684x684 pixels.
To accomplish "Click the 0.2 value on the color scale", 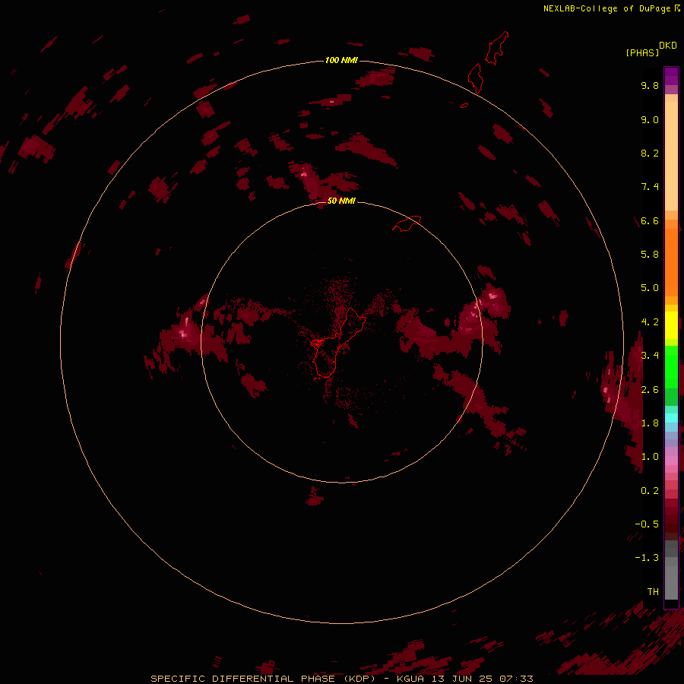I will tap(650, 491).
